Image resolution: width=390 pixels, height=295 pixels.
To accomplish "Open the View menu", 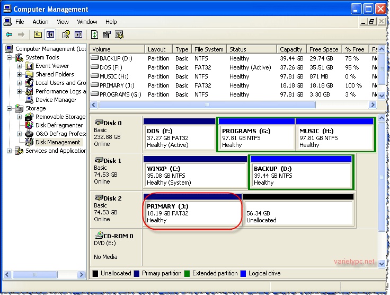I will 63,22.
